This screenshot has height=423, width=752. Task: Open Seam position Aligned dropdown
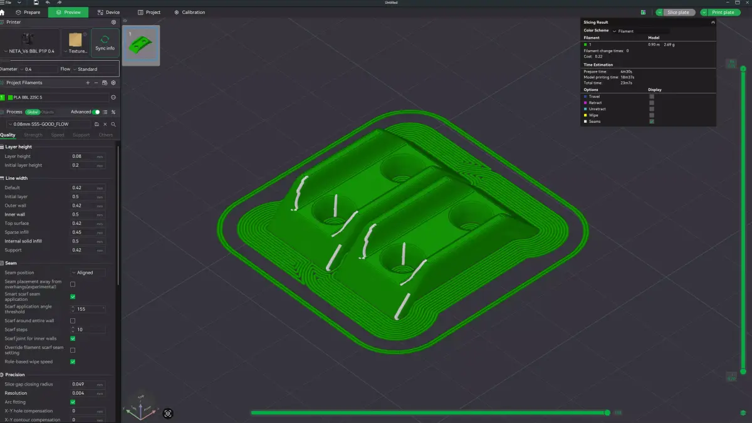point(88,273)
